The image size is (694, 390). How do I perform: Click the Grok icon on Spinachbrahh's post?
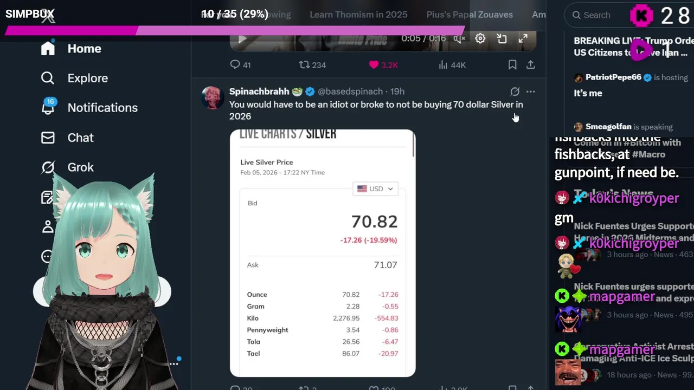point(515,92)
